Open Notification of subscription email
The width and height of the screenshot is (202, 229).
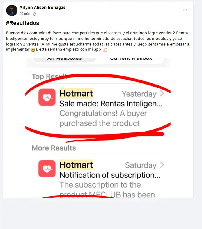110,175
